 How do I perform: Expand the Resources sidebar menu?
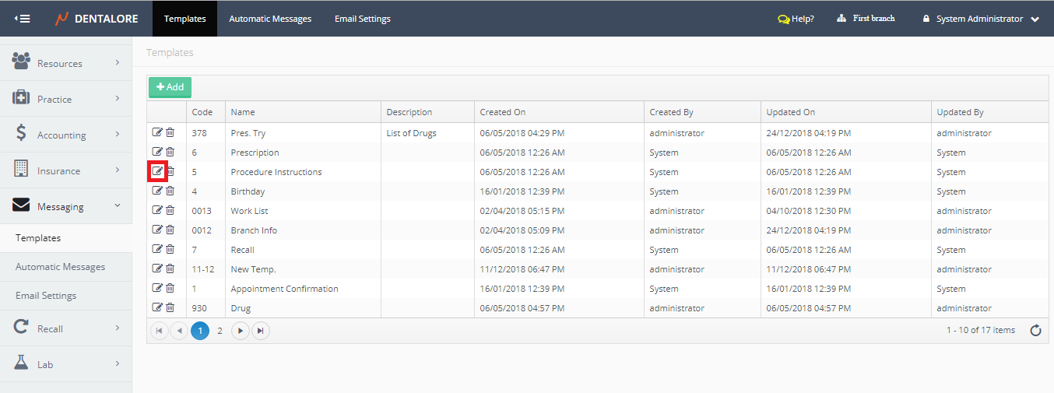[x=65, y=63]
